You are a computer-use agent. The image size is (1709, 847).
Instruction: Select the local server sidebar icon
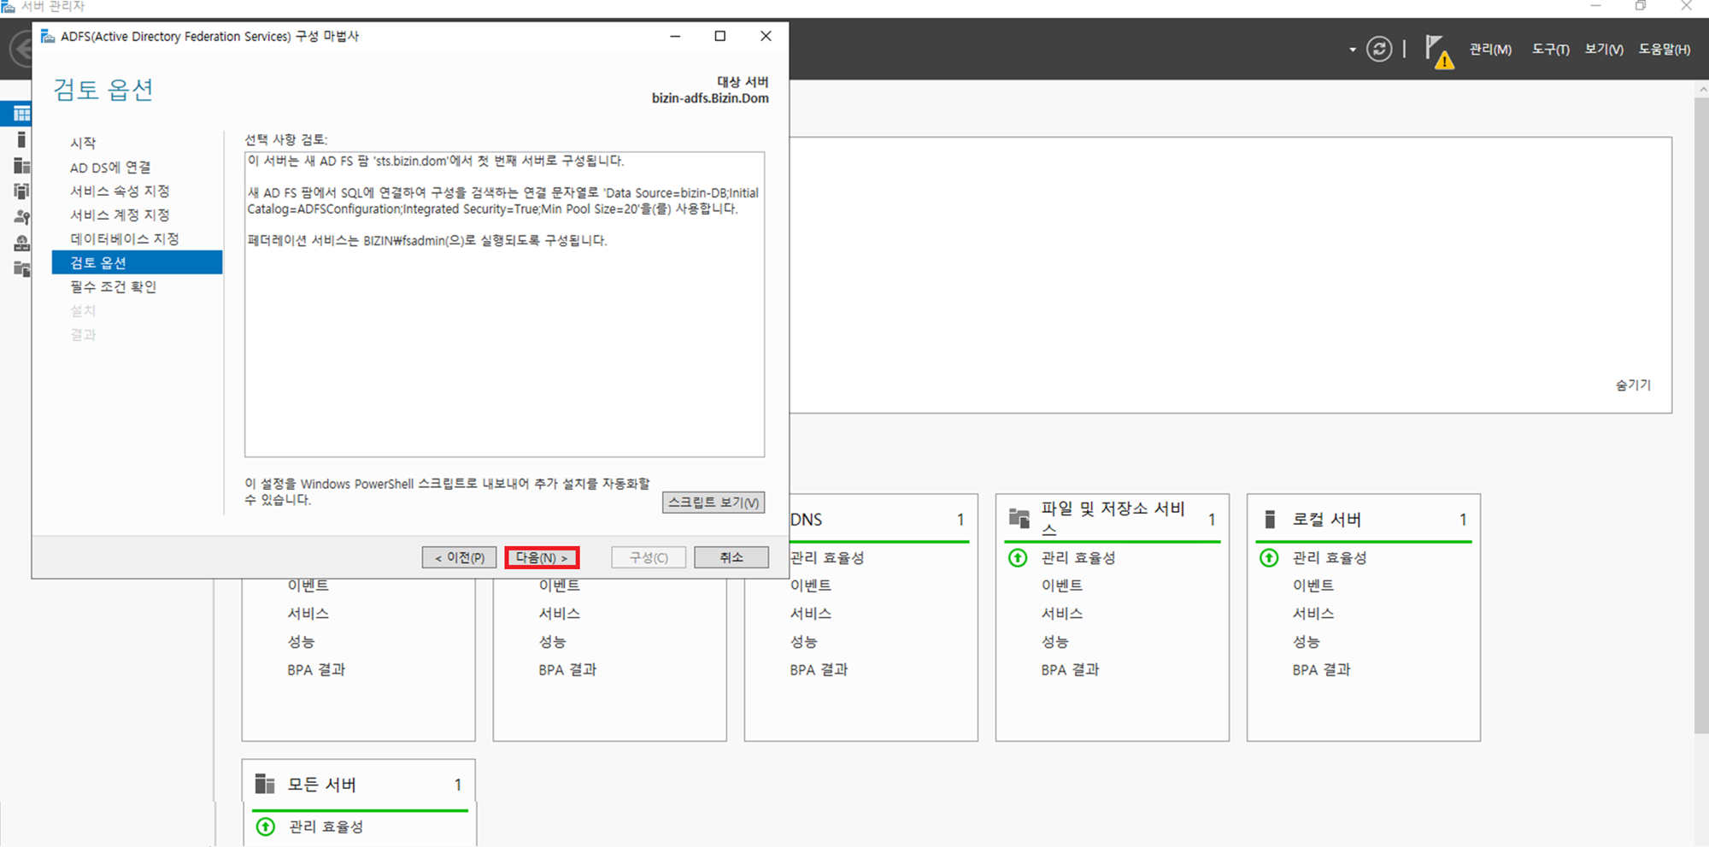[21, 139]
